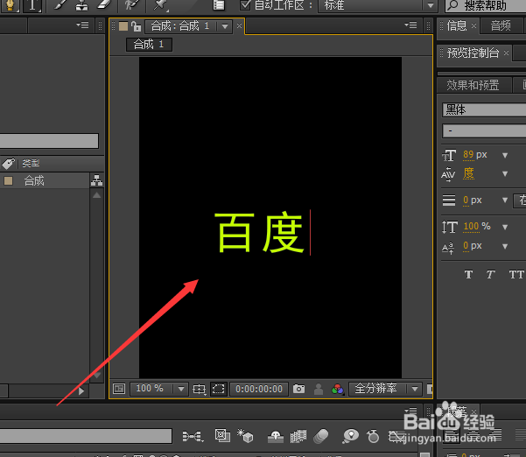Click the font size TT icon
Viewport: 526px width, 457px height.
tap(449, 155)
